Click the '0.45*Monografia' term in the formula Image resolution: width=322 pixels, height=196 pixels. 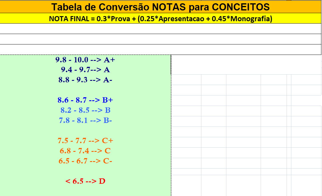[241, 19]
